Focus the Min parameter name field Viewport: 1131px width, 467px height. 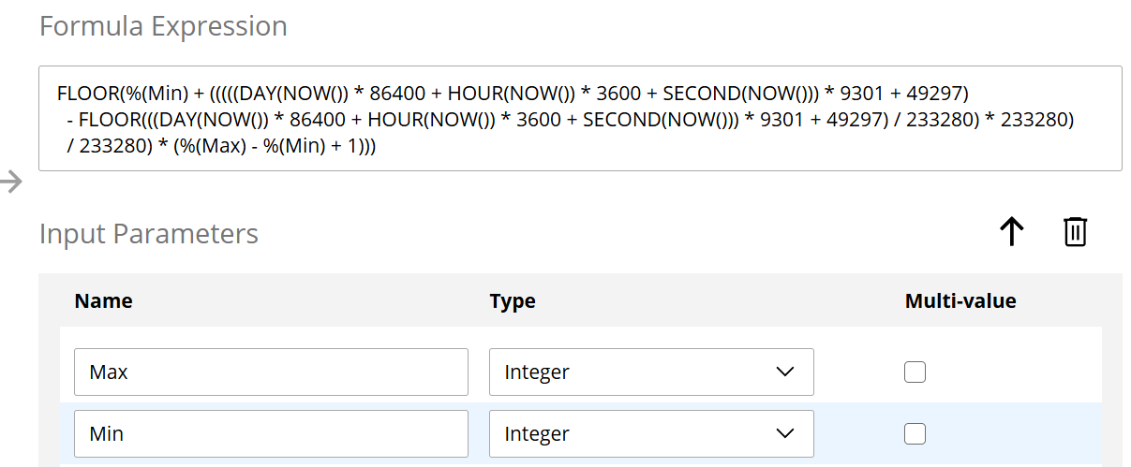(271, 434)
